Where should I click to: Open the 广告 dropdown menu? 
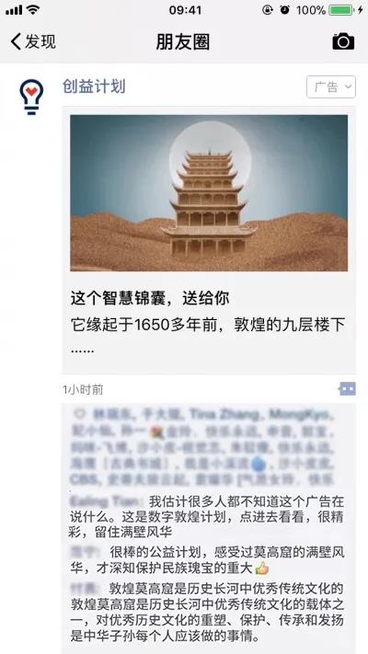pyautogui.click(x=331, y=86)
